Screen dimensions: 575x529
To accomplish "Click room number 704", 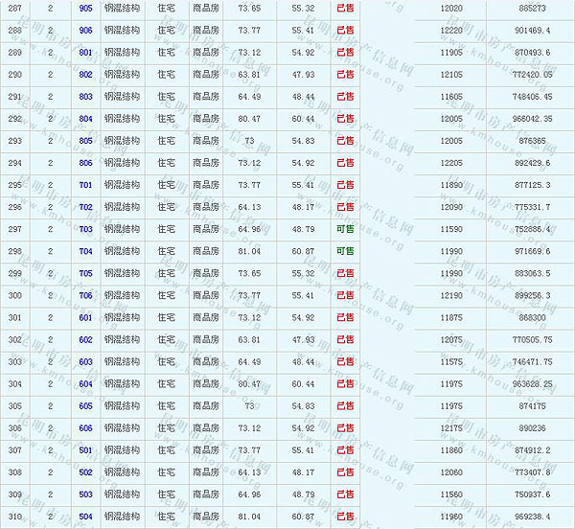I will coord(86,251).
